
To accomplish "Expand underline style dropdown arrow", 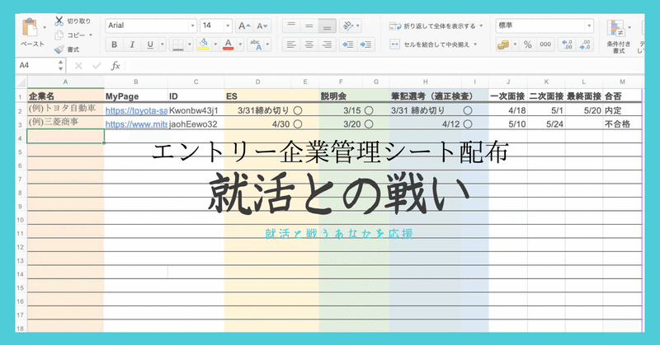I will [163, 44].
